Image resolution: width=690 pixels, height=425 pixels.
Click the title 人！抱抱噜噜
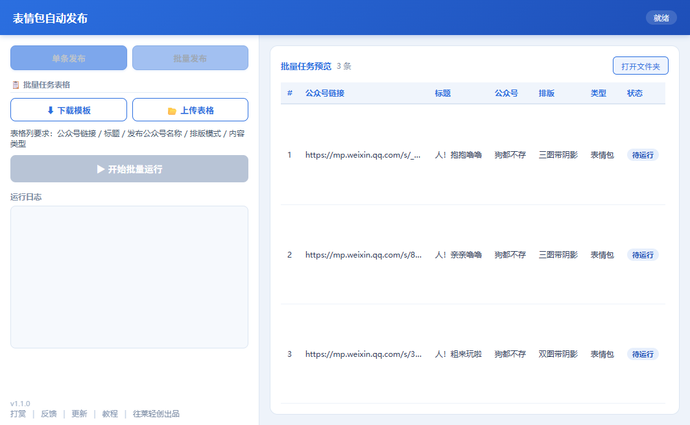click(458, 155)
